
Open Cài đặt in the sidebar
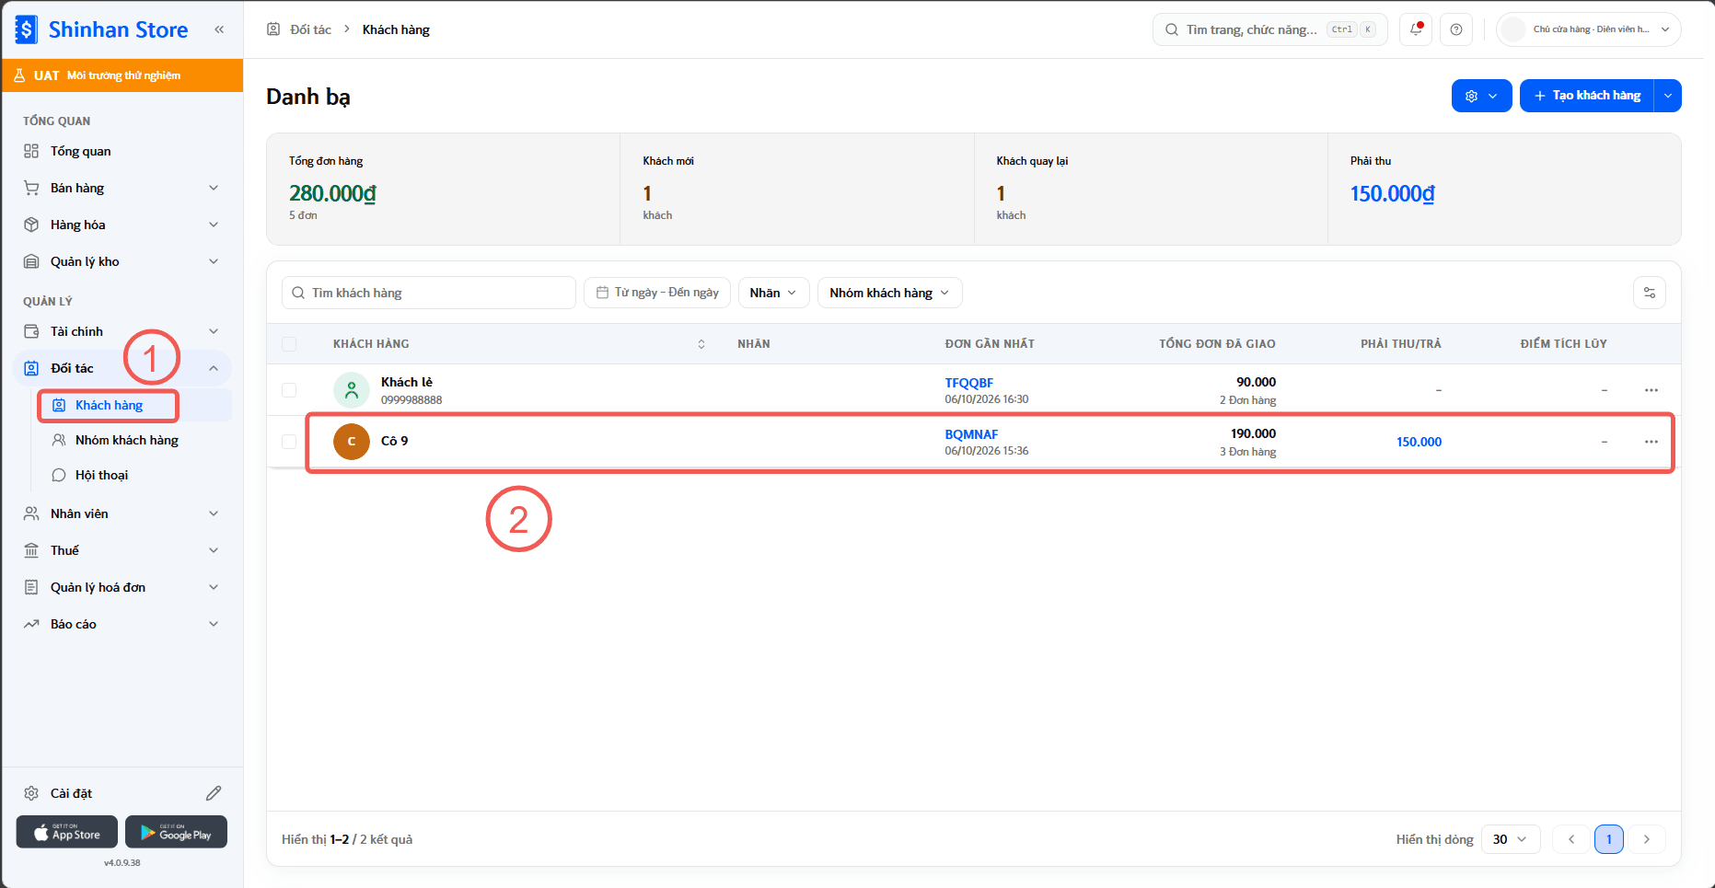click(71, 793)
